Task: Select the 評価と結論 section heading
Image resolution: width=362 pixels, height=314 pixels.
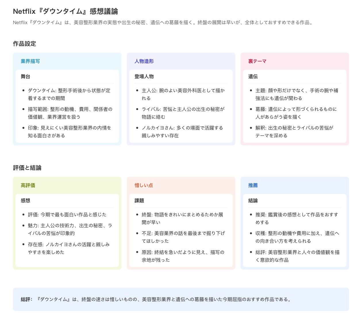Action: 27,168
